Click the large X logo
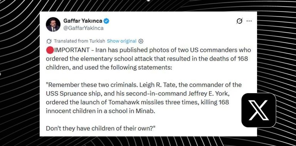The height and width of the screenshot is (146, 296). (x=259, y=110)
